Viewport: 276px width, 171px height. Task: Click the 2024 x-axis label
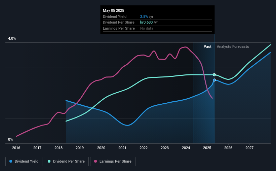click(186, 148)
